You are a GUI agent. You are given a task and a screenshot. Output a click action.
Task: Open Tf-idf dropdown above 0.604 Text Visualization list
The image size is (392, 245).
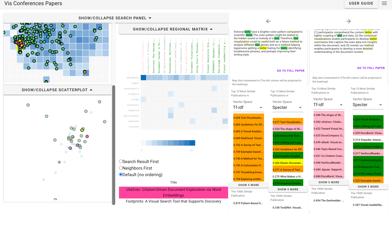[x=249, y=108]
